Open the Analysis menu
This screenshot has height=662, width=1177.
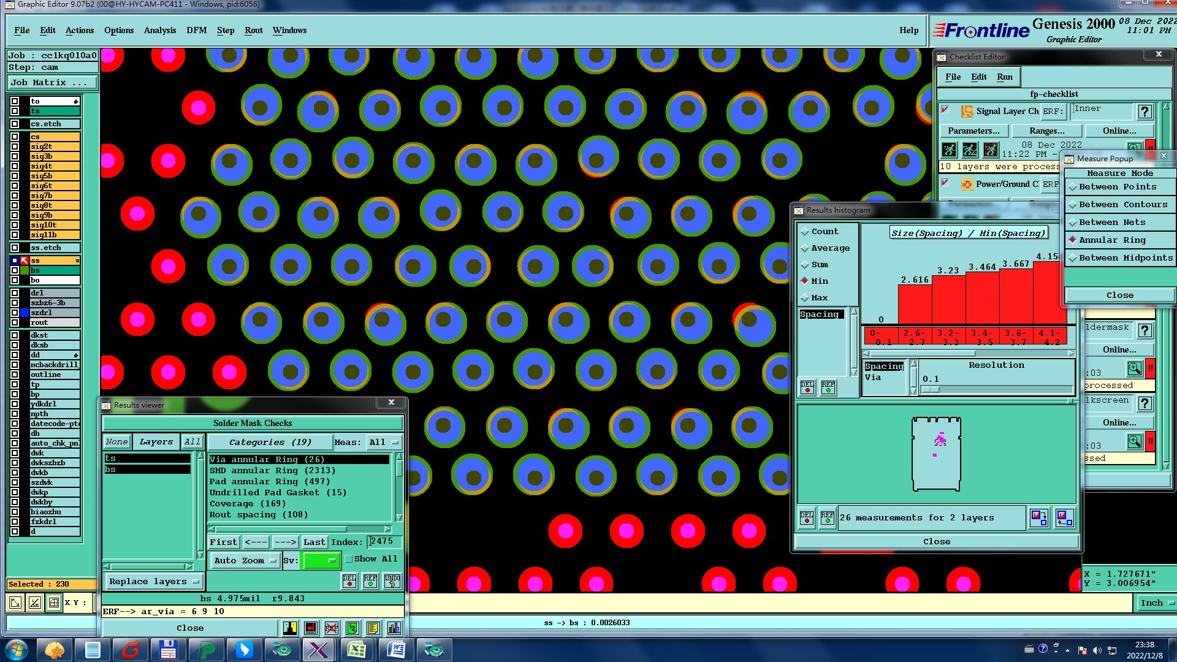159,30
